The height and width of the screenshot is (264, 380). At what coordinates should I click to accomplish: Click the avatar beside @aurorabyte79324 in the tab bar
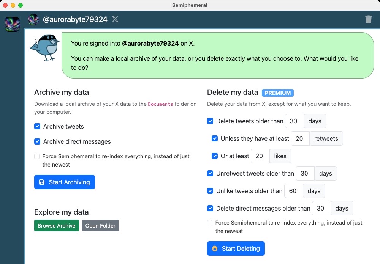click(33, 20)
